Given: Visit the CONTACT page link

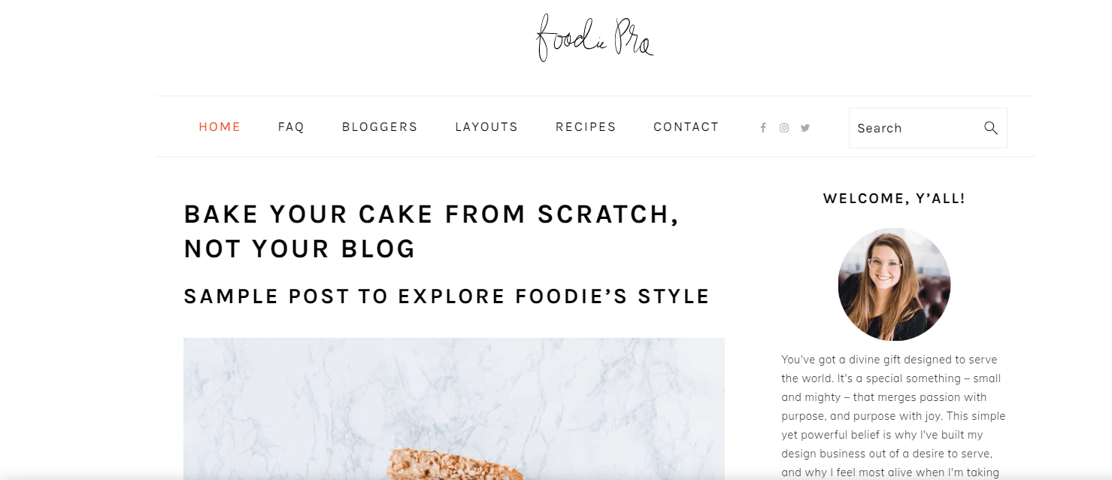Looking at the screenshot, I should pyautogui.click(x=686, y=127).
